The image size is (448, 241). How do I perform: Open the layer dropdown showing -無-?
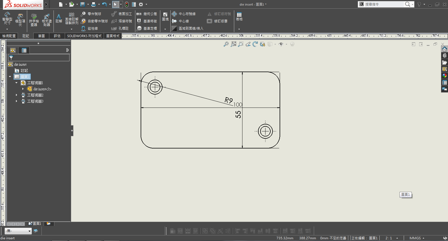(18, 231)
